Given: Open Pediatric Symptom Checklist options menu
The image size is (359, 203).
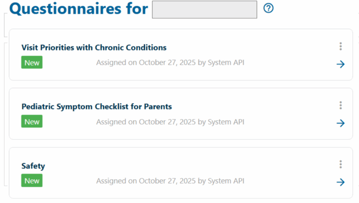Looking at the screenshot, I should [x=341, y=105].
